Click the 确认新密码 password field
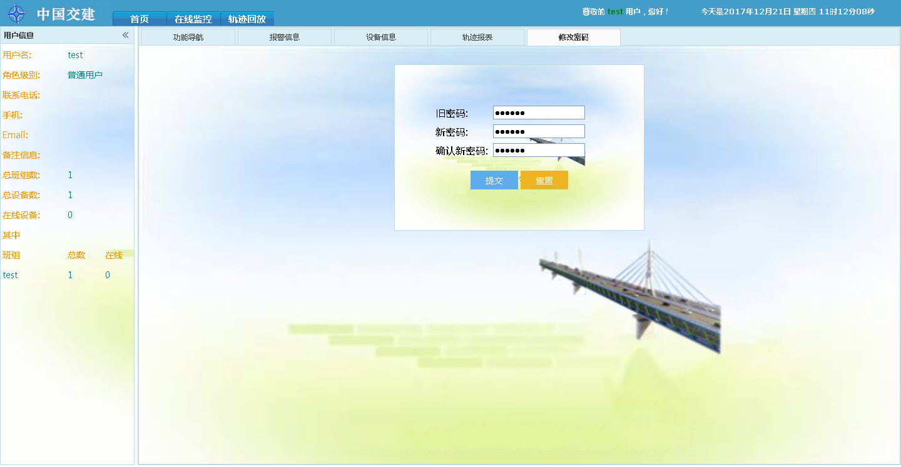 pos(539,150)
